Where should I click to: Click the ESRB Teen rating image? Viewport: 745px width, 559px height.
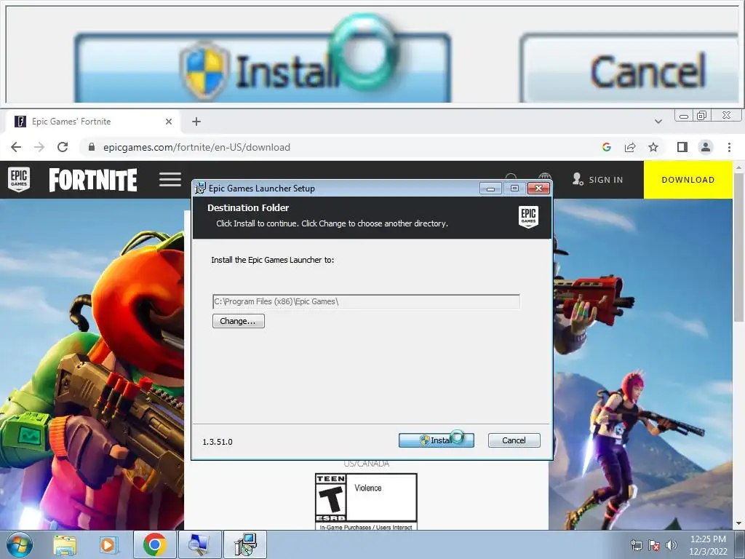pyautogui.click(x=366, y=501)
